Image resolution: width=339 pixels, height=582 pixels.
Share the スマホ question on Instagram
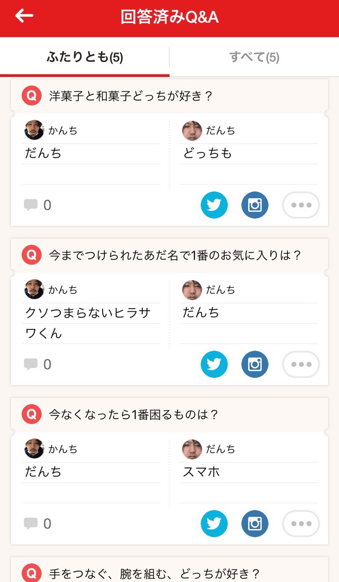255,524
